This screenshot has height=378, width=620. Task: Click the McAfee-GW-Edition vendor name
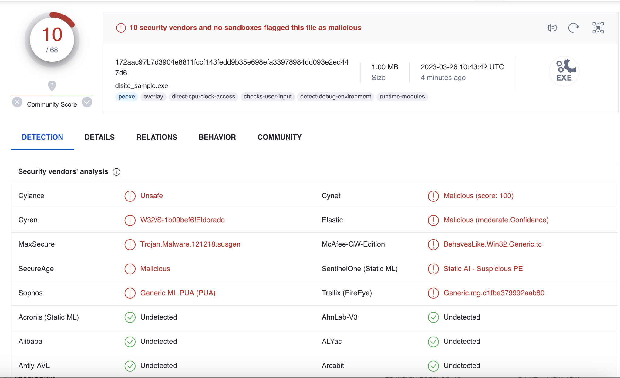pyautogui.click(x=353, y=244)
